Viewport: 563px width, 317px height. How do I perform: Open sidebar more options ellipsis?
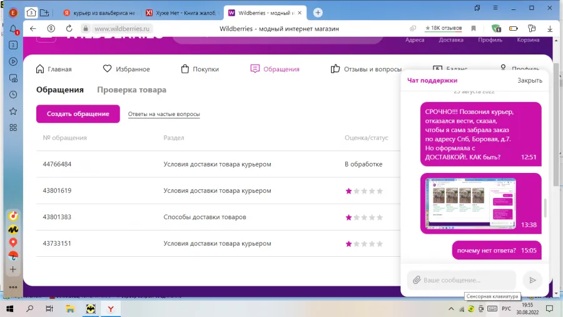pyautogui.click(x=13, y=287)
